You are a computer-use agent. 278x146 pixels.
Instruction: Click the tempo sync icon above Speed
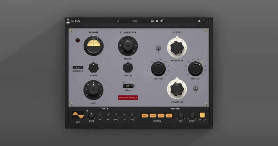pyautogui.click(x=87, y=111)
